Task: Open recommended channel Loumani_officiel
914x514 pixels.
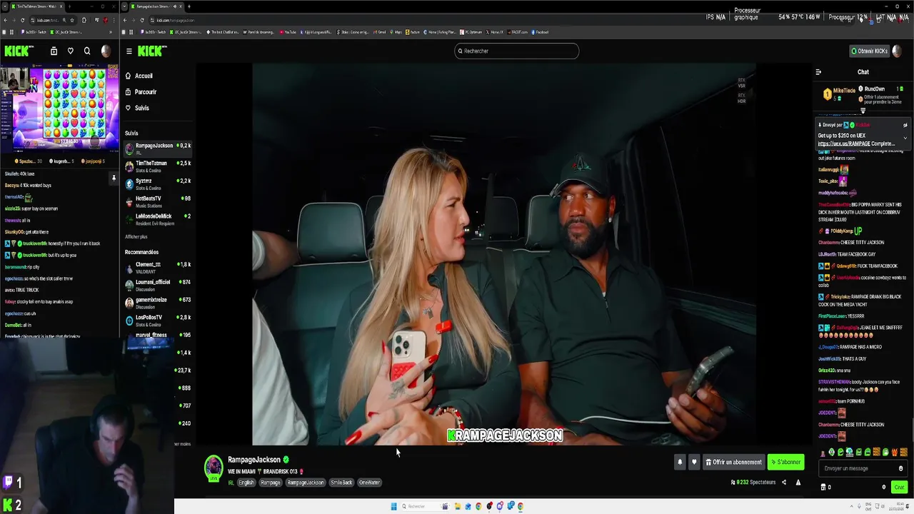Action: 158,285
